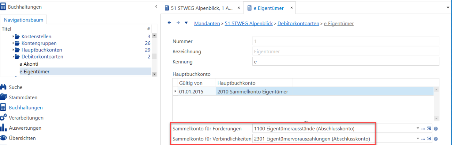This screenshot has width=452, height=145.
Task: Select the 'a Akonti' tree entry
Action: [29, 64]
